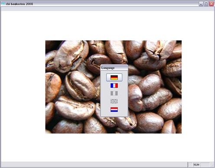
Task: Click the resize grip at window corner
Action: [212, 165]
